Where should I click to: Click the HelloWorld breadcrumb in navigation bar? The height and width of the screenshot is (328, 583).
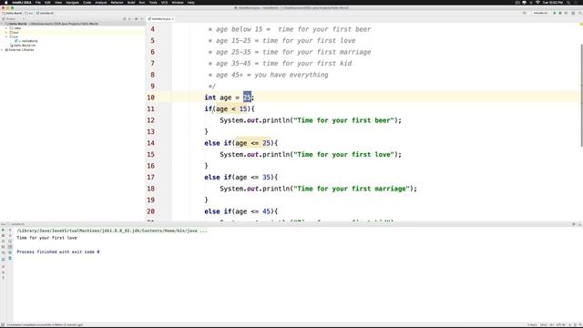point(45,13)
